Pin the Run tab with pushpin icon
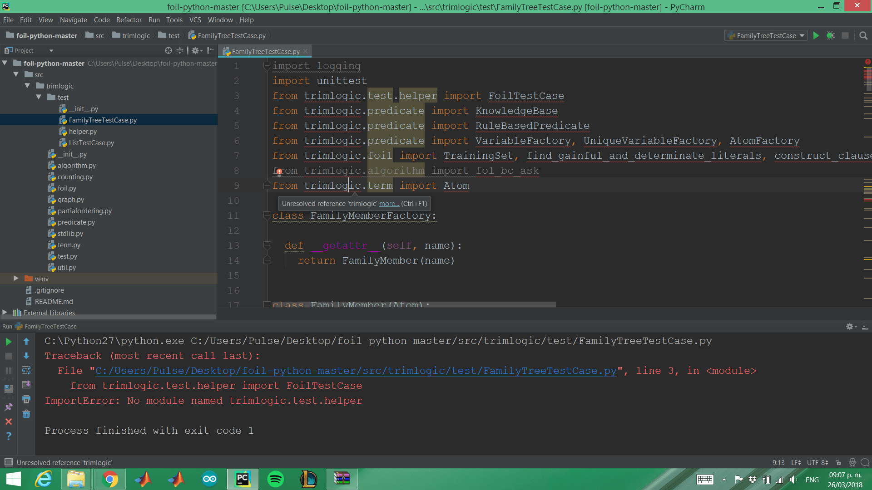872x490 pixels. (8, 407)
